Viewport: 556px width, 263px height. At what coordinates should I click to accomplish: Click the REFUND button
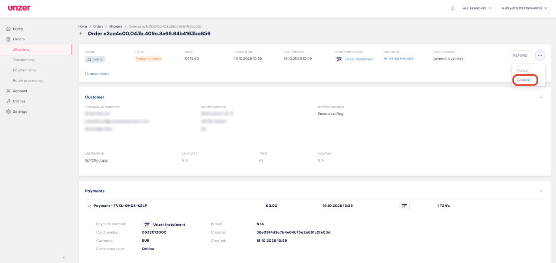point(520,55)
